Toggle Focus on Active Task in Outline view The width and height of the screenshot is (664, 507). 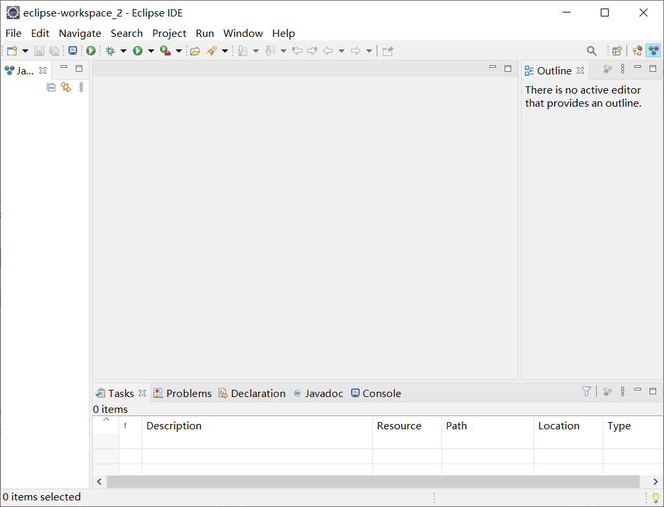607,69
